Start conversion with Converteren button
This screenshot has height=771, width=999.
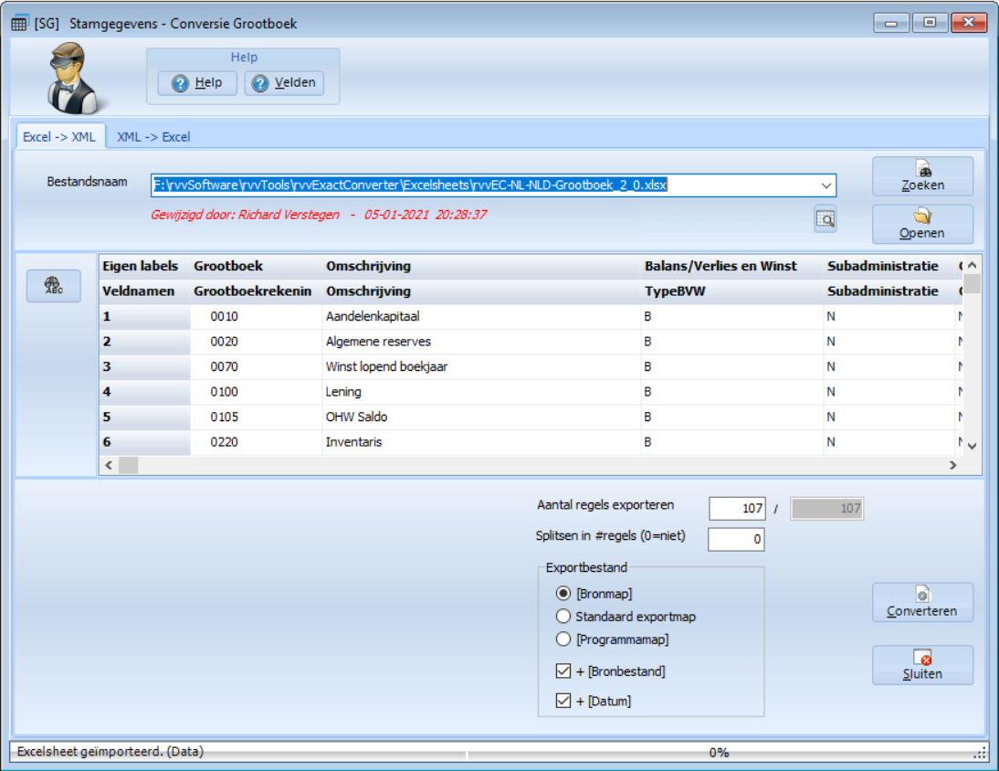pos(922,602)
